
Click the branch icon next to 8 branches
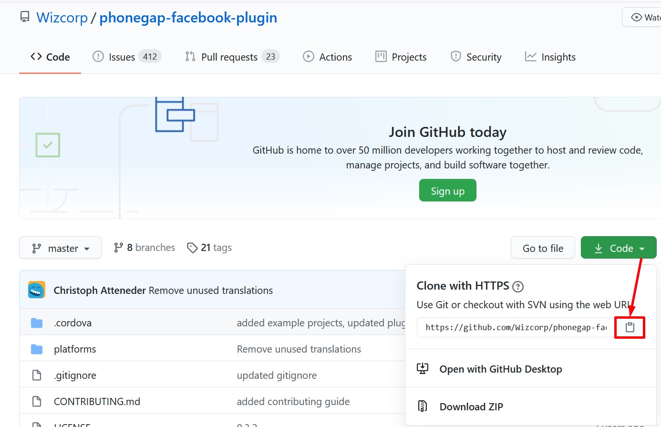(118, 248)
